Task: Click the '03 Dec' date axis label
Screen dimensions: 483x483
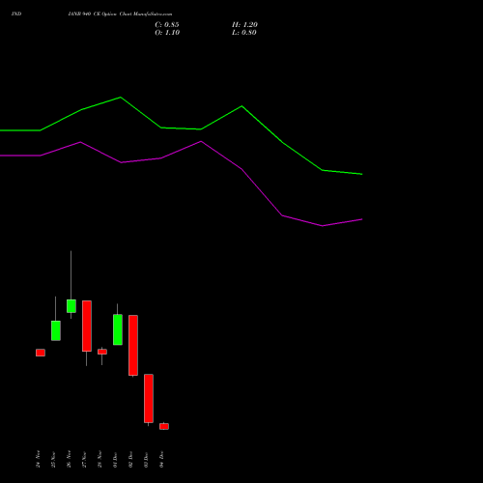Action: click(x=147, y=460)
